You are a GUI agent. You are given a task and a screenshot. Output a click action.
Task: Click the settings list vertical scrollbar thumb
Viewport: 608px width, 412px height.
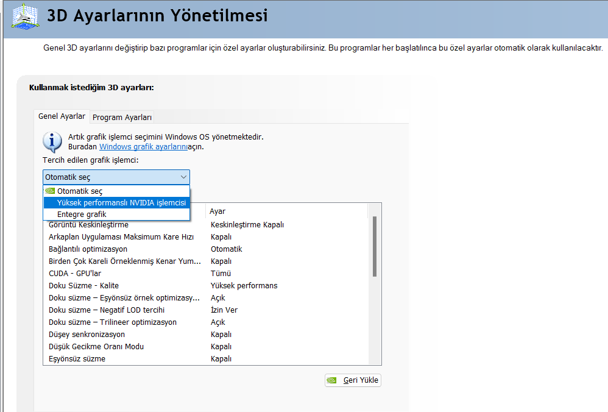375,246
